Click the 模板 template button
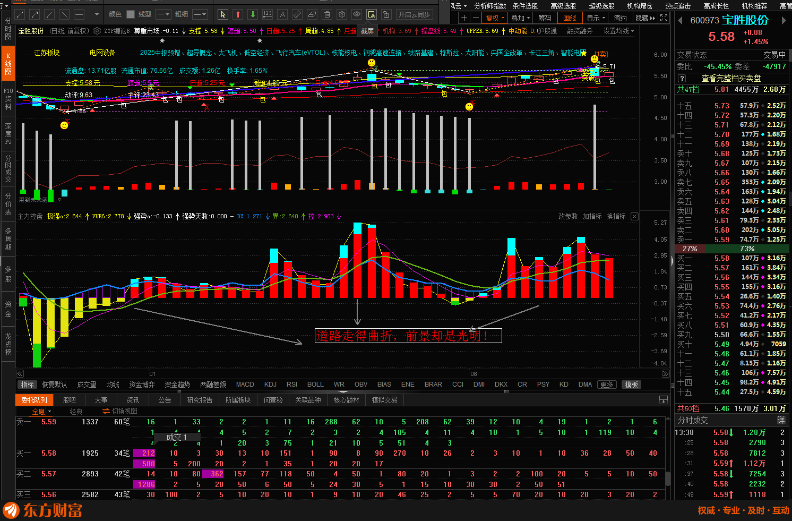This screenshot has width=792, height=521. [x=632, y=385]
